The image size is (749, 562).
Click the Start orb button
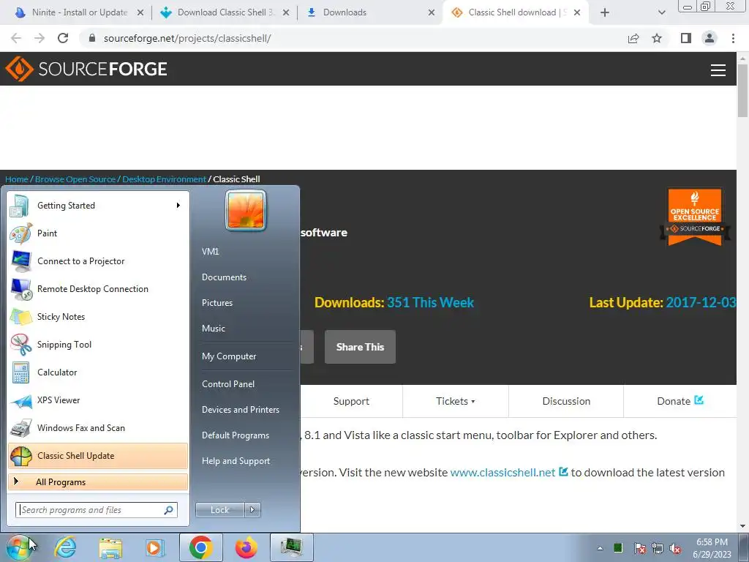coord(20,547)
